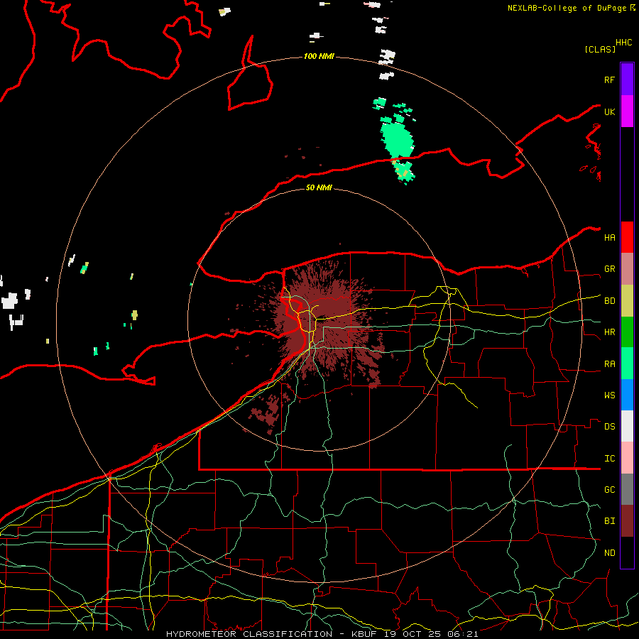Image resolution: width=639 pixels, height=639 pixels.
Task: Click the GR legend label
Action: pos(609,269)
